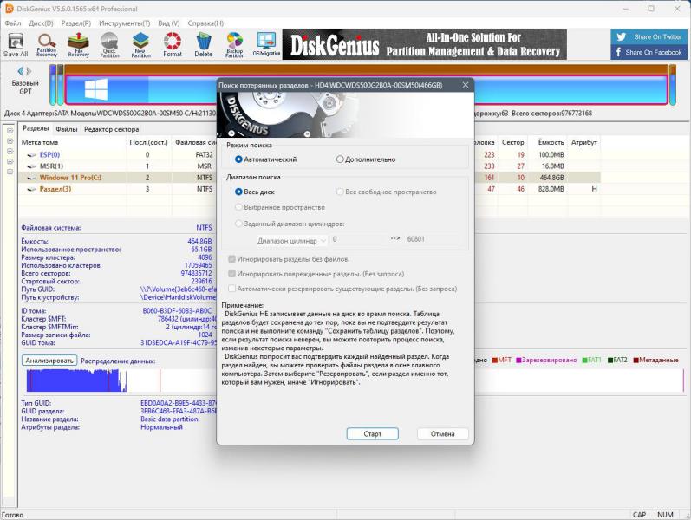
Task: Click the Метка тома column header
Action: [x=73, y=142]
